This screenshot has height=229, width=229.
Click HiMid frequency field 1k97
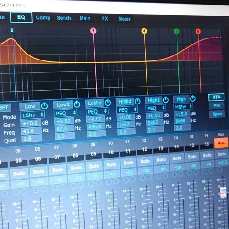point(126,125)
